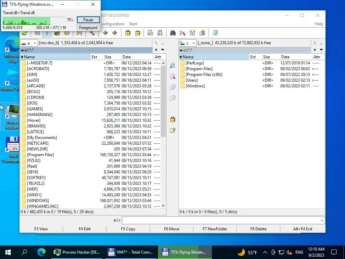Click the Edit file icon in middle bar
The height and width of the screenshot is (259, 345).
[172, 76]
